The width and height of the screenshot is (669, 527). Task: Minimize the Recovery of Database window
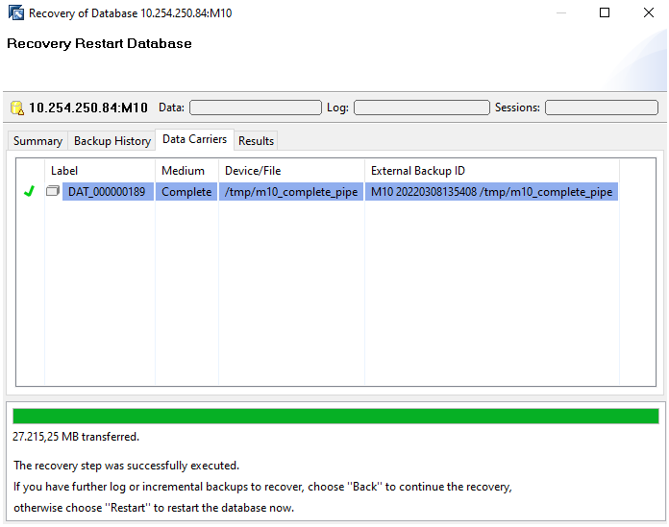(559, 13)
